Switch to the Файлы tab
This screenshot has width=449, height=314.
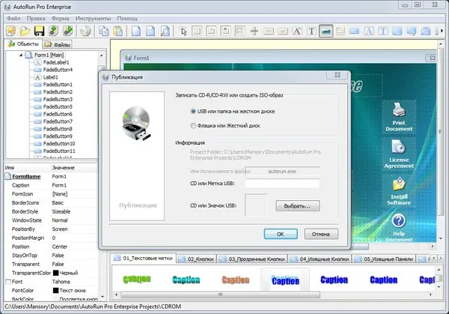pyautogui.click(x=58, y=44)
